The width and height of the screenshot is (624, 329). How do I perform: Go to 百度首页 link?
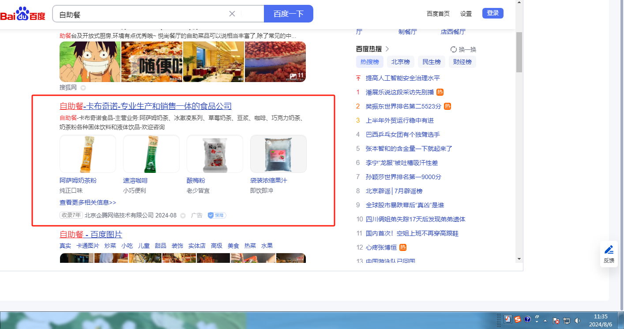pyautogui.click(x=438, y=14)
